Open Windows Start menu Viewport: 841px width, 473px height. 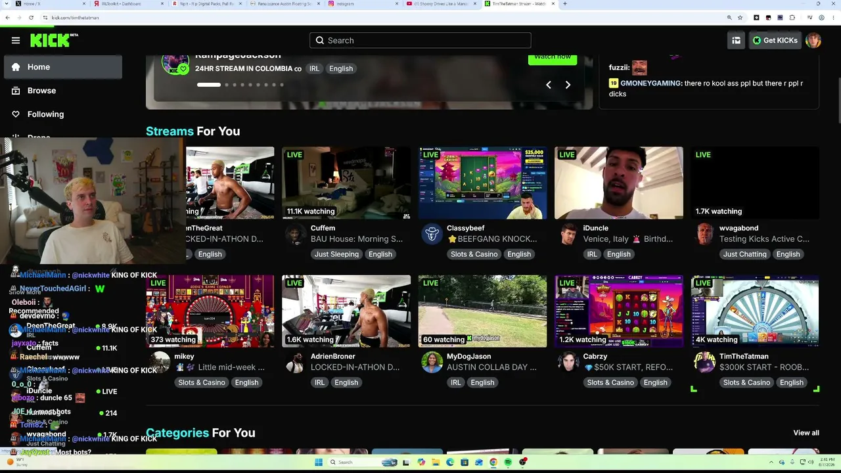point(319,462)
